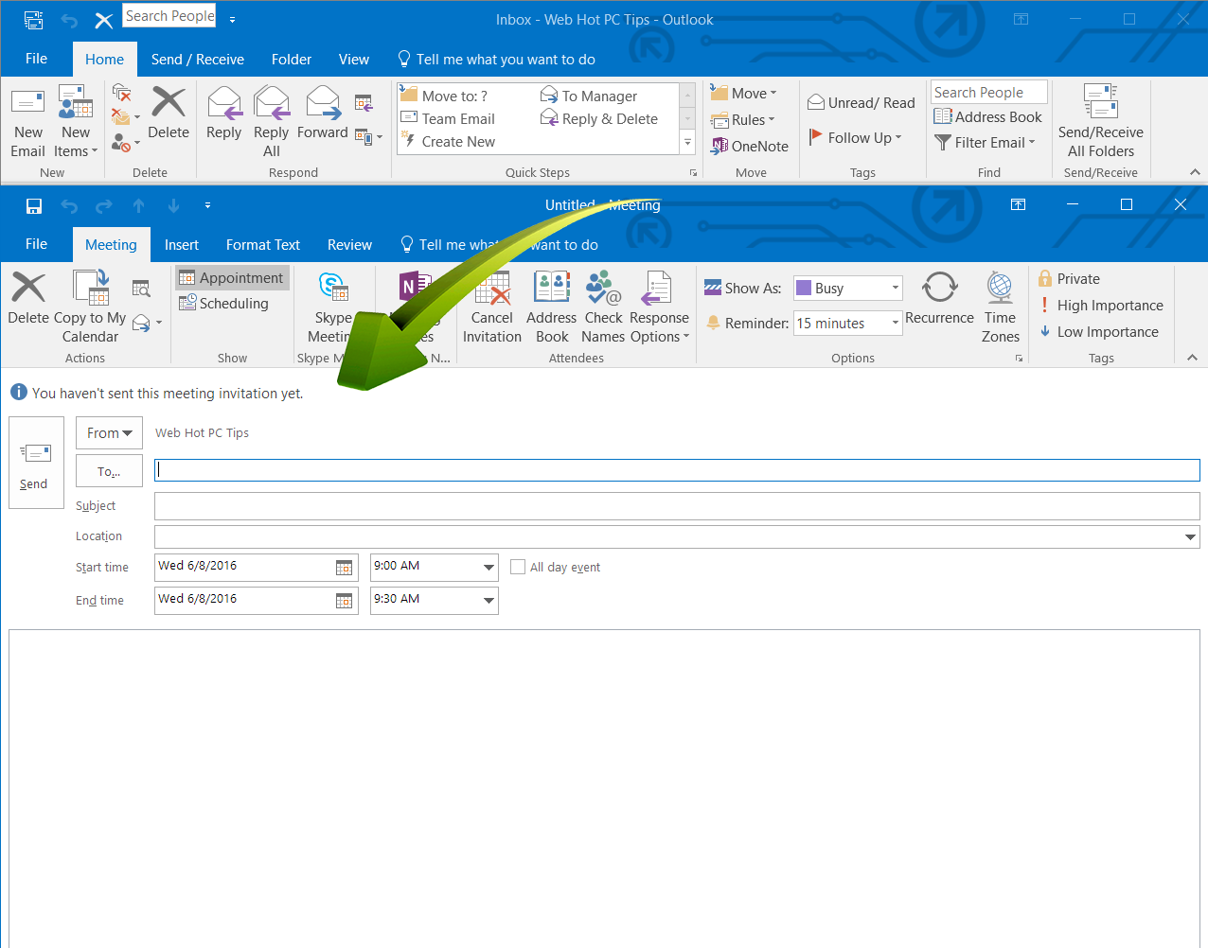Viewport: 1208px width, 948px height.
Task: Open the Insert tab in the meeting window
Action: [x=182, y=244]
